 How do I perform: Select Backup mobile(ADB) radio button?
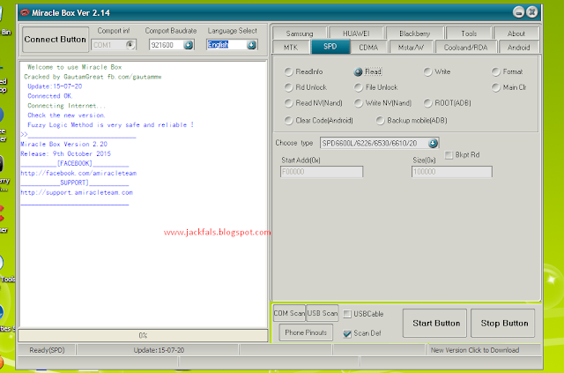tap(380, 120)
